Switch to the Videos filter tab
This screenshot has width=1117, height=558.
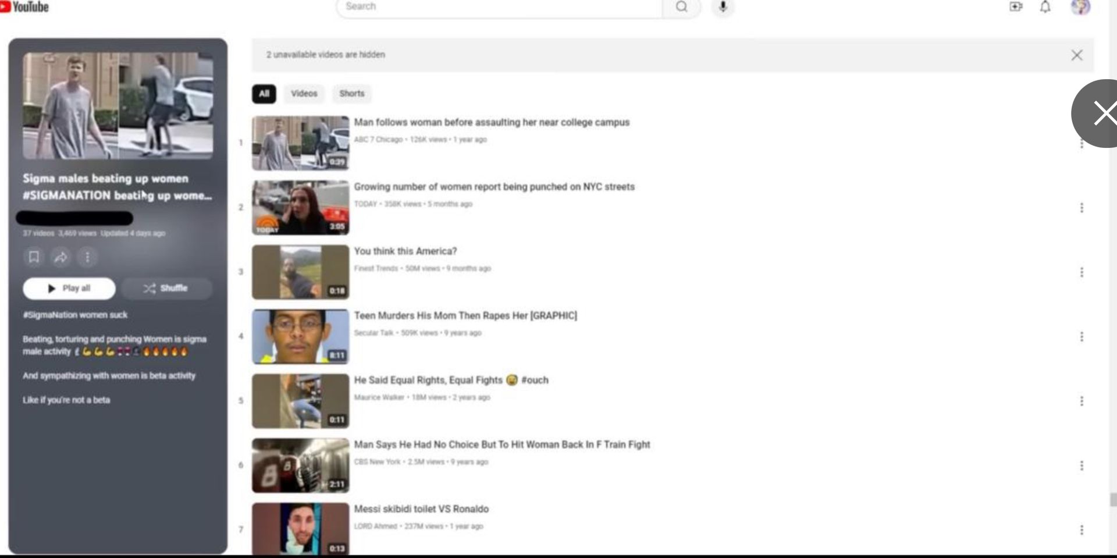pos(304,94)
